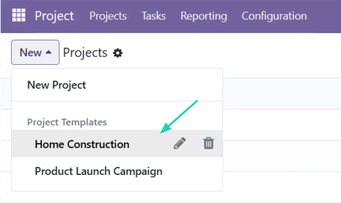
Task: Go to the Configuration menu
Action: click(x=274, y=16)
